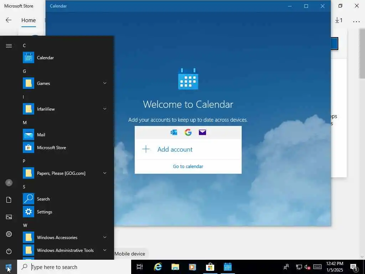Image resolution: width=365 pixels, height=274 pixels.
Task: Open the media player taskbar icon
Action: pos(192,267)
